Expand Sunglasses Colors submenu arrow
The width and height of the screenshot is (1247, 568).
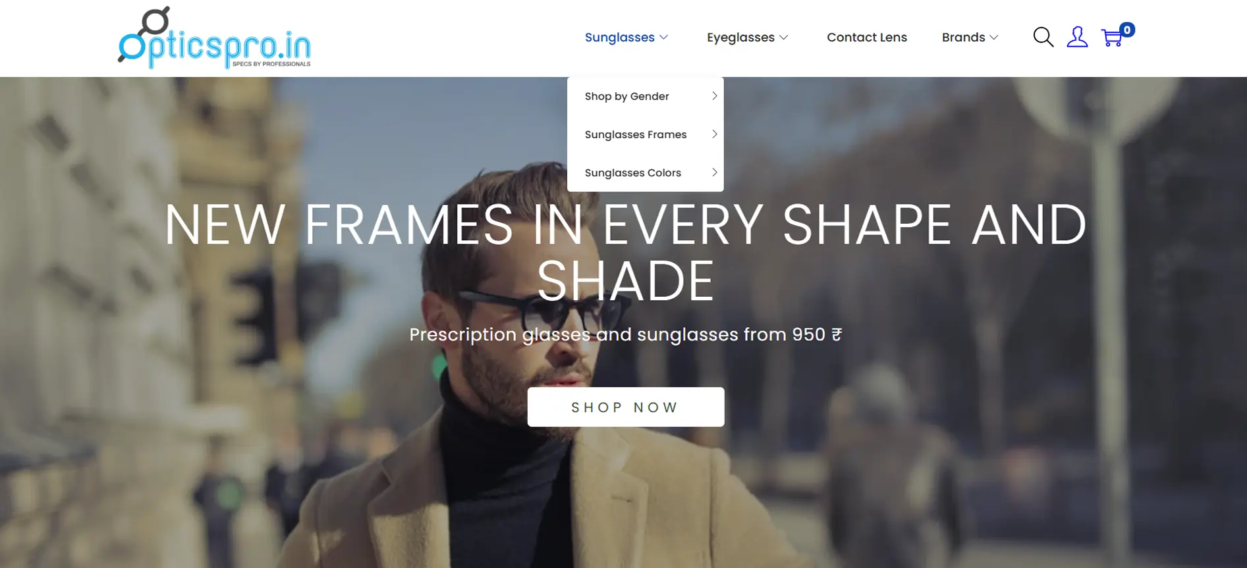pyautogui.click(x=714, y=172)
